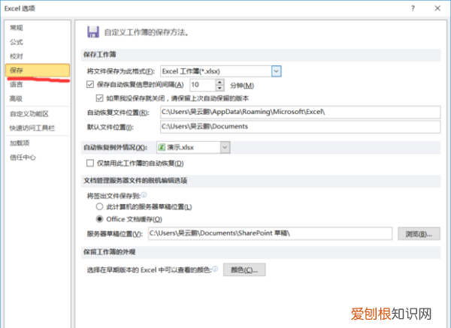Click the floppy disk save icon
Image resolution: width=451 pixels, height=328 pixels.
click(x=93, y=32)
